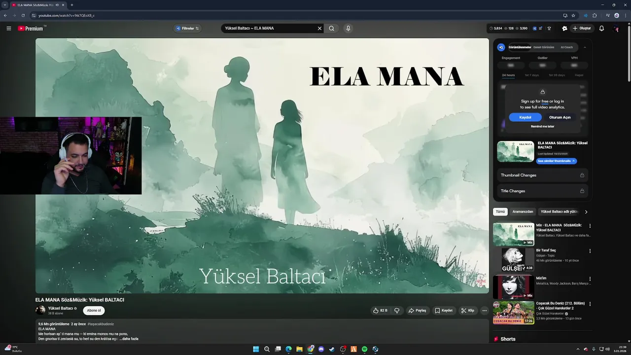Open Windows Start menu

point(256,349)
